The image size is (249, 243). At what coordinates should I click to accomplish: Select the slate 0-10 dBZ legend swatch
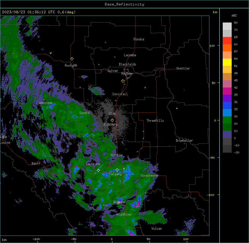click(227, 134)
